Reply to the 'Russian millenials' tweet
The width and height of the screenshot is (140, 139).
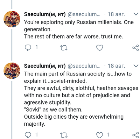click(x=28, y=48)
